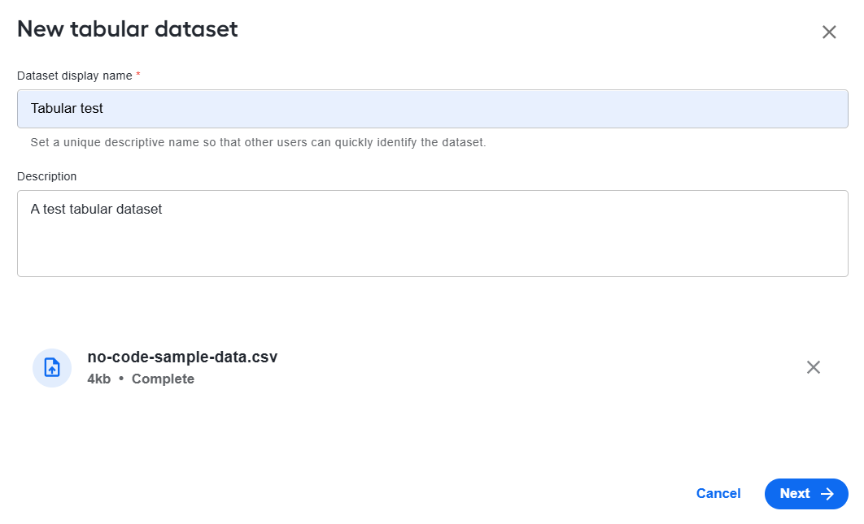This screenshot has height=524, width=864.
Task: Click the 4kb file size label
Action: click(x=98, y=379)
